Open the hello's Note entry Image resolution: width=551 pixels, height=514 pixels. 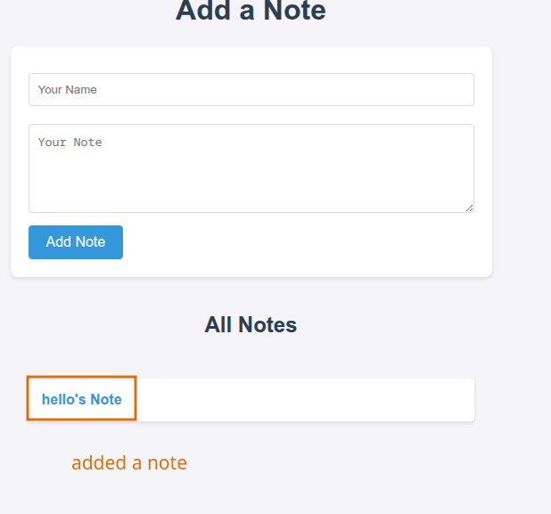(81, 399)
